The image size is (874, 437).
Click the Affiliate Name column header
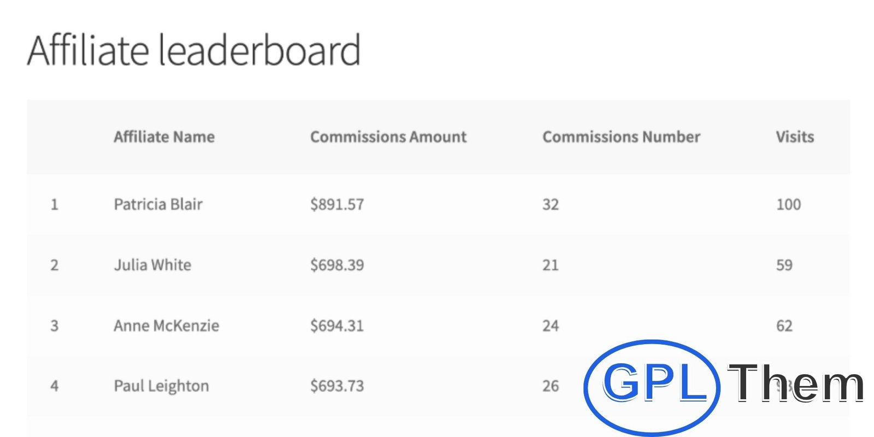(x=164, y=137)
